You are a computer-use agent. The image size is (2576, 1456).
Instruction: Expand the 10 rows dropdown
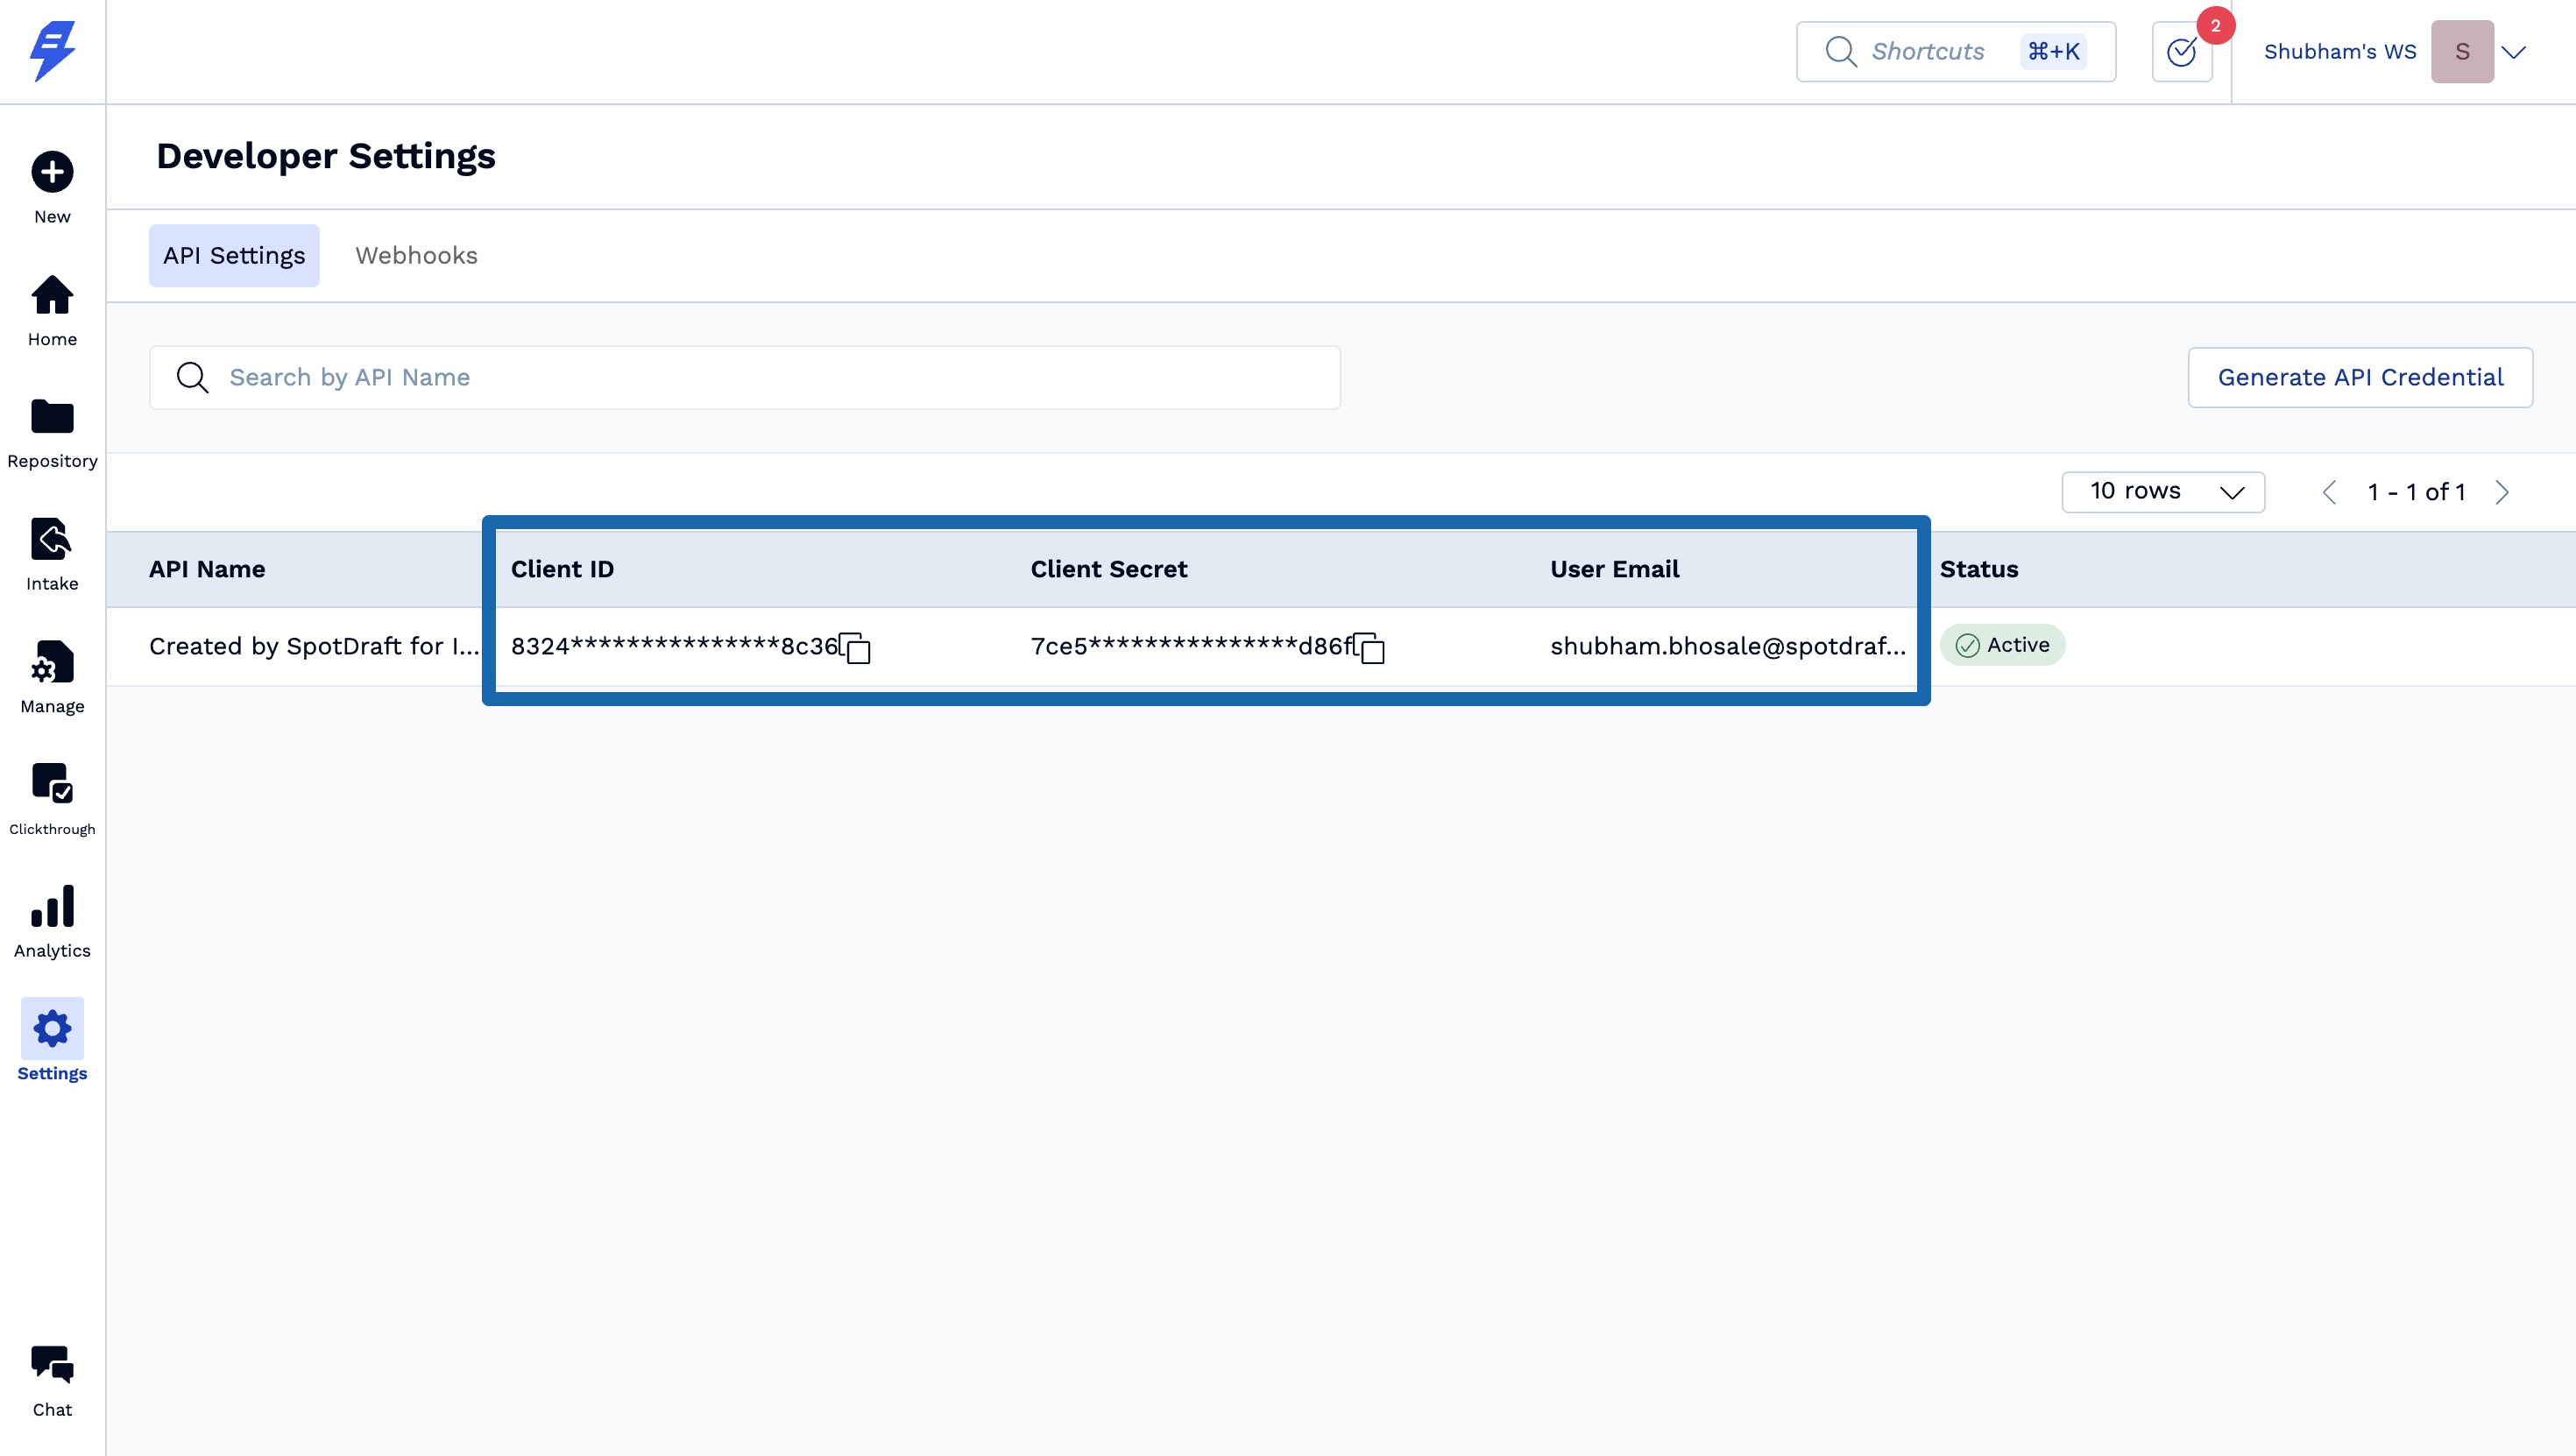tap(2162, 492)
